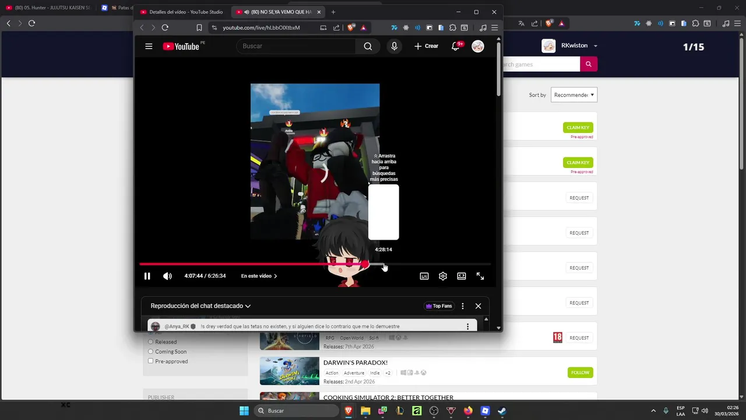This screenshot has width=746, height=420.
Task: Click pink search button in background page
Action: [589, 64]
